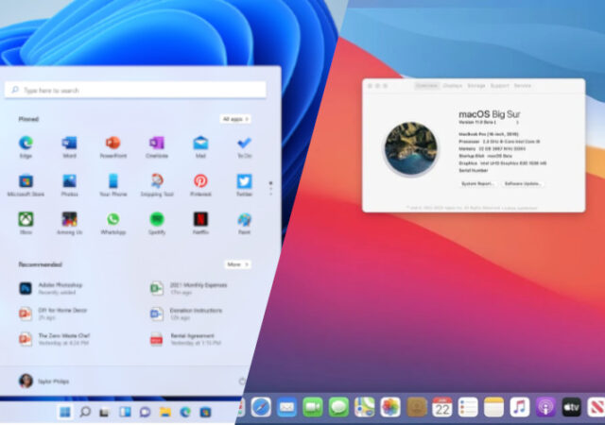Launch Spotify from pinned apps
The height and width of the screenshot is (425, 605).
click(156, 219)
